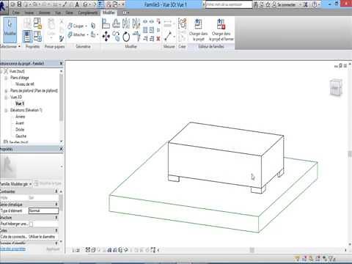Click the project browser vertical scrollbar
352x264 pixels.
(x=61, y=98)
